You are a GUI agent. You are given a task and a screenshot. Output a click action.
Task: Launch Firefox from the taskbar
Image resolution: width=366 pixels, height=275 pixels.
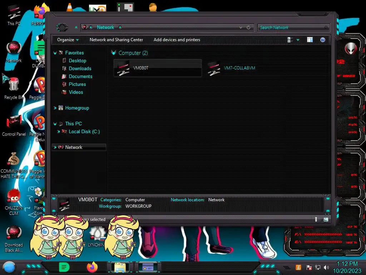pyautogui.click(x=92, y=267)
